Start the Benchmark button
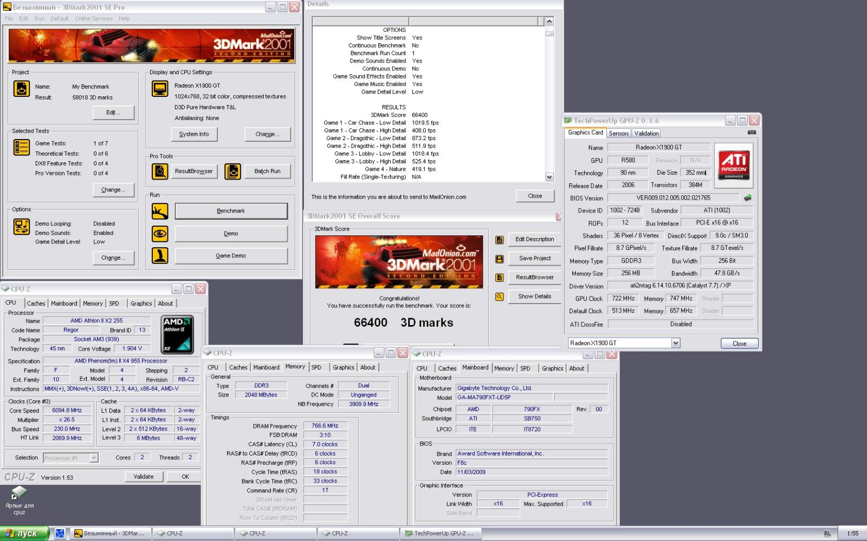This screenshot has height=541, width=867. tap(231, 211)
